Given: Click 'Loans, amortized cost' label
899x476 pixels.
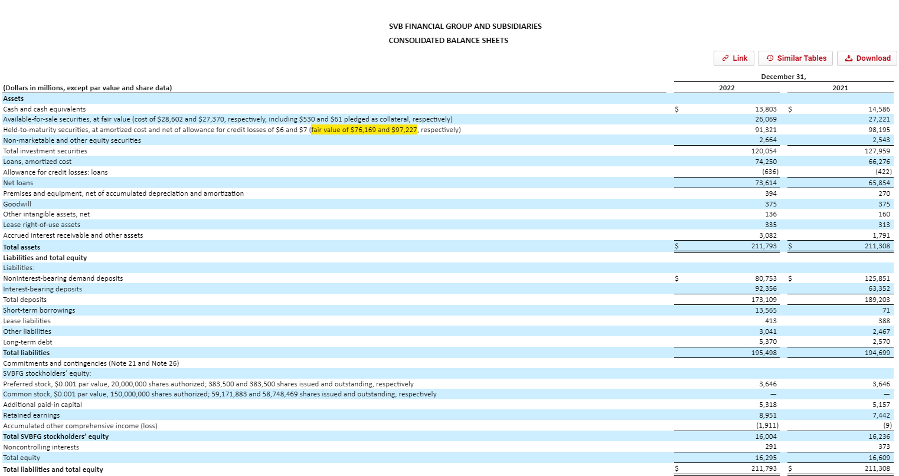Looking at the screenshot, I should coord(37,162).
